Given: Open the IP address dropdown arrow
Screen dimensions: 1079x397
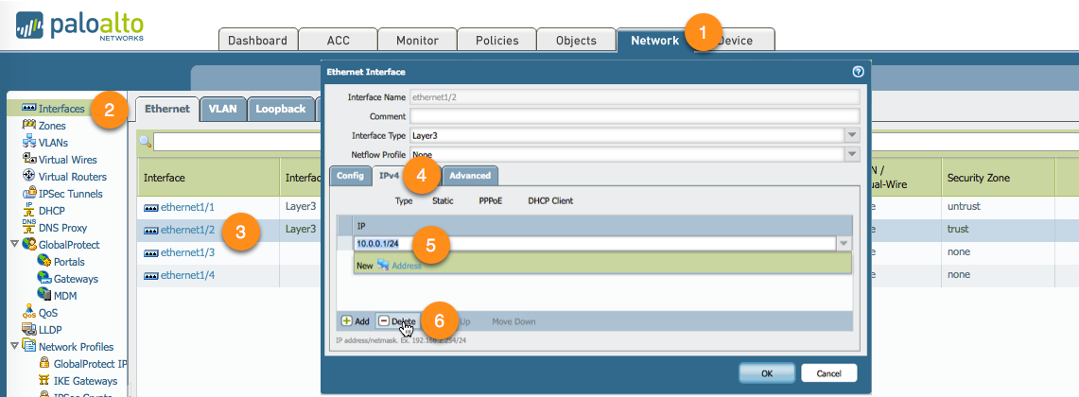Looking at the screenshot, I should tap(844, 244).
